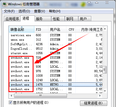Click the vertical scrollbar up arrow
The height and width of the screenshot is (107, 116).
point(105,29)
